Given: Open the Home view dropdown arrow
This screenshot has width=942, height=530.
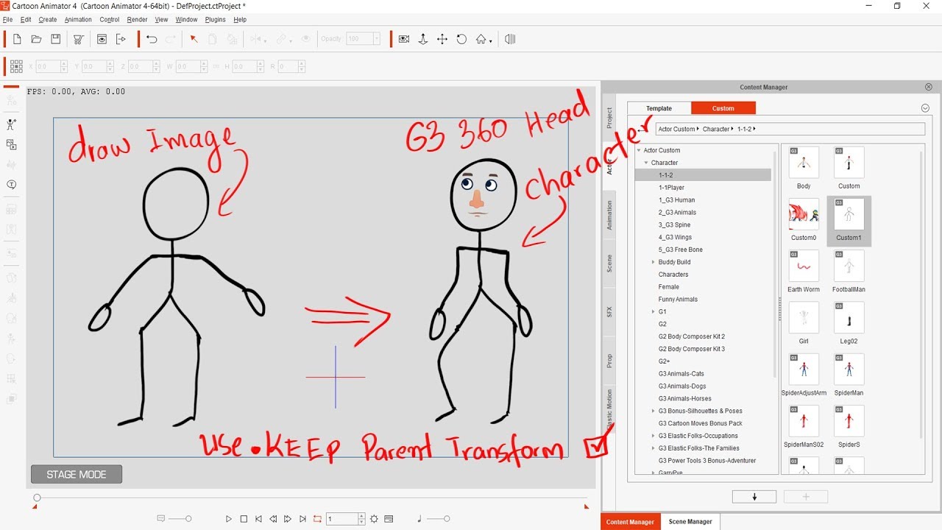Looking at the screenshot, I should [x=491, y=41].
